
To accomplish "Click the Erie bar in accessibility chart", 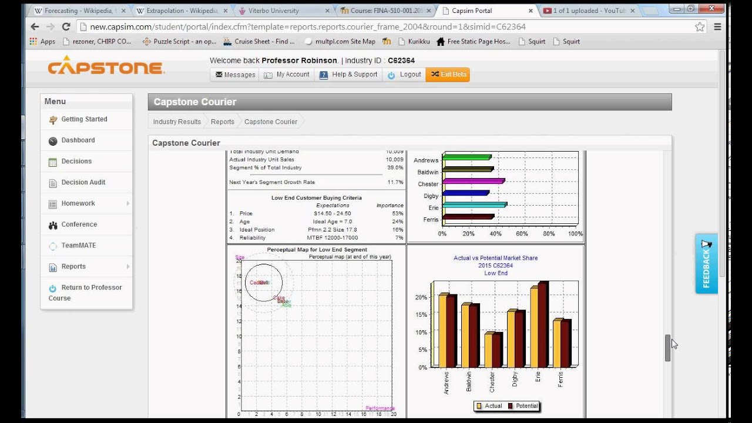I will pos(475,205).
